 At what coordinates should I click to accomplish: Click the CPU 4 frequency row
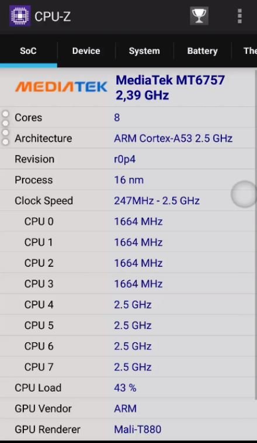click(x=127, y=304)
